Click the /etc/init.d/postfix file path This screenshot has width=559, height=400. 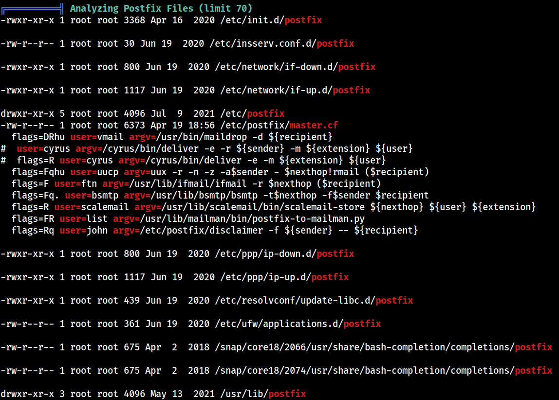(x=271, y=20)
